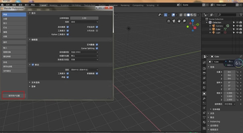
Task: Open the outliner filter funnel icon
Action: point(241,15)
